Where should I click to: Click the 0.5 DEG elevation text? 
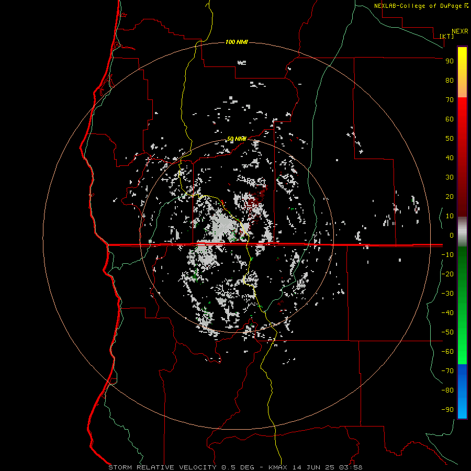pos(238,467)
